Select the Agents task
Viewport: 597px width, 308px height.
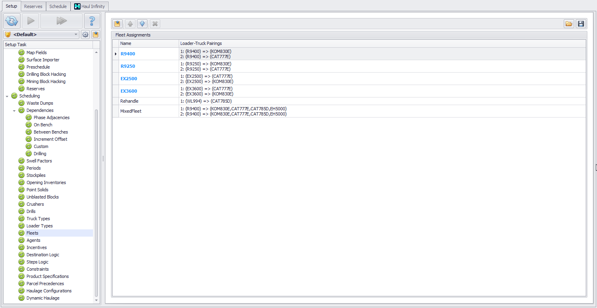click(x=33, y=240)
